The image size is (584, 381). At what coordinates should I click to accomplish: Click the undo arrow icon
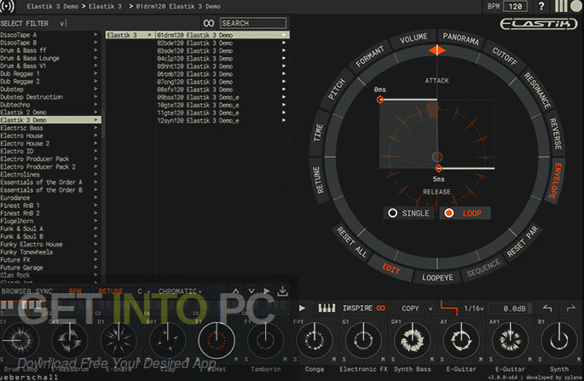pos(547,308)
